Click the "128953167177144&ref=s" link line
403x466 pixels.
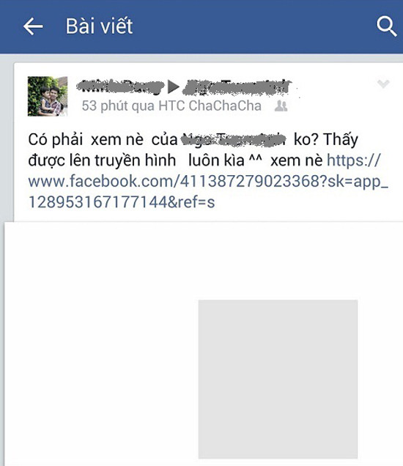click(122, 202)
